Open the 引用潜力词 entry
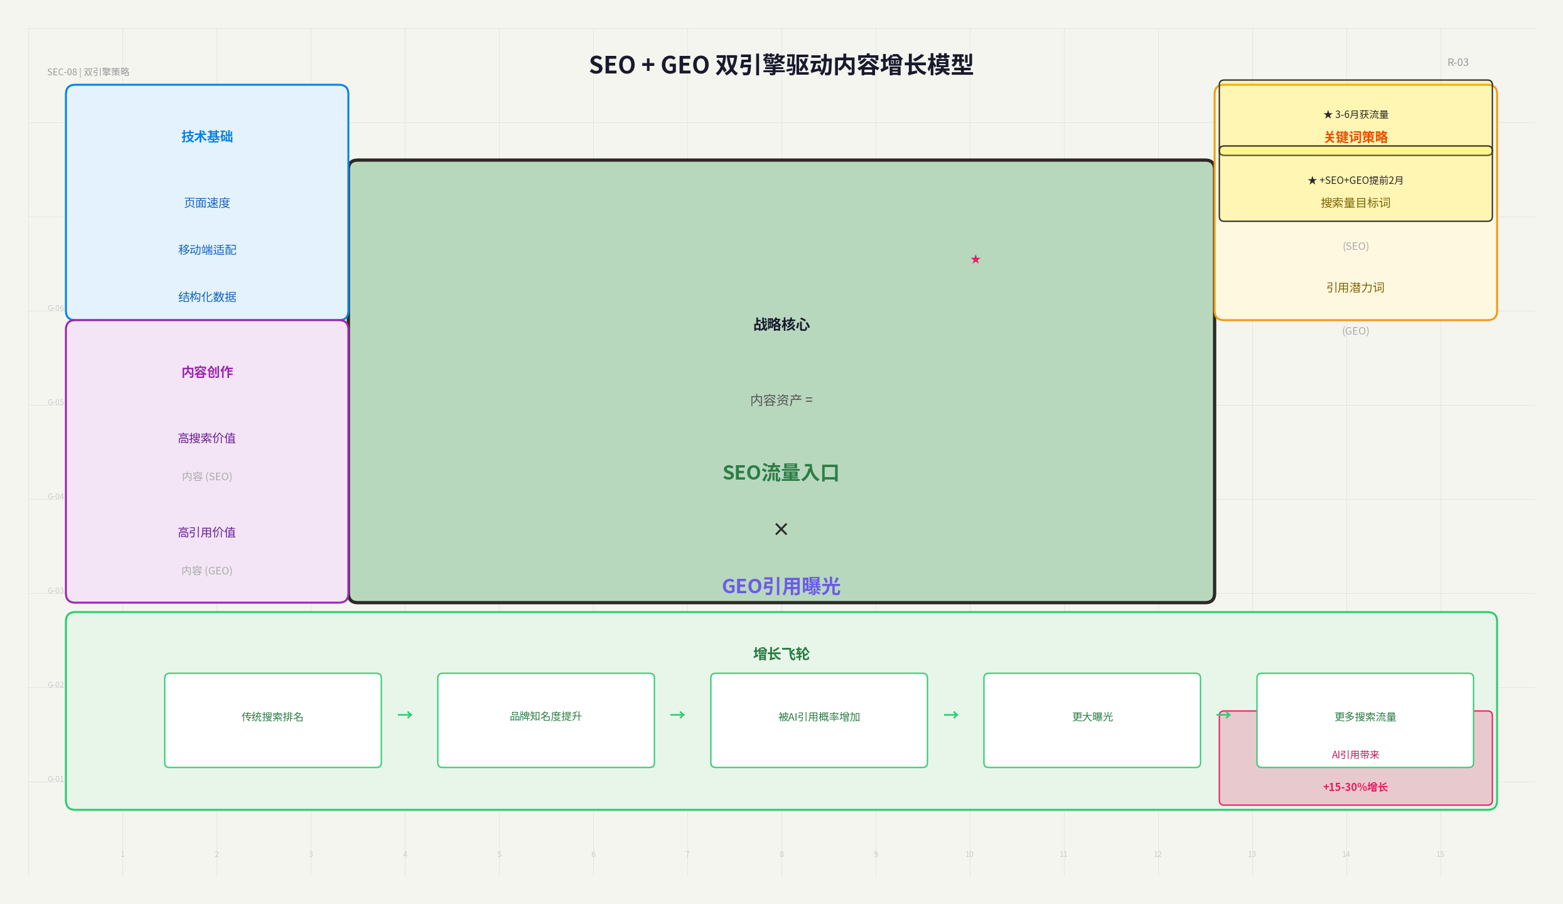Screen dimensions: 1563x904 point(1355,288)
